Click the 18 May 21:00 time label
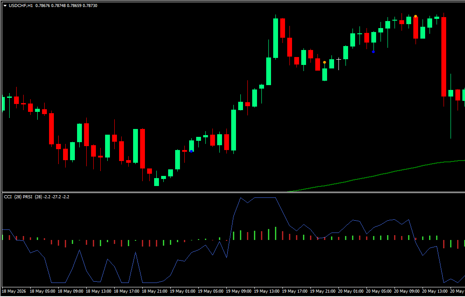The image size is (465, 297). coord(154,291)
